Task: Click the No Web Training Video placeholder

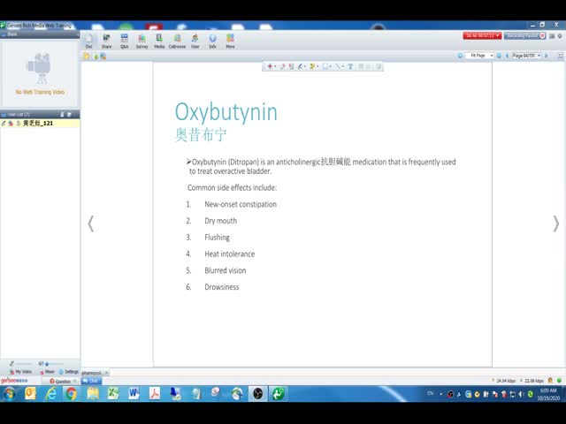Action: pyautogui.click(x=40, y=73)
